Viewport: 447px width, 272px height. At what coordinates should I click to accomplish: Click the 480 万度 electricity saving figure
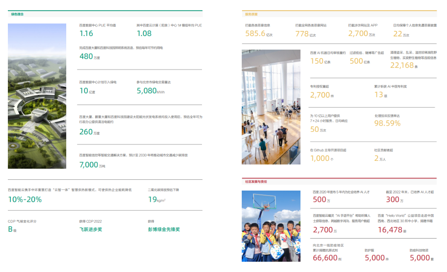coord(89,56)
